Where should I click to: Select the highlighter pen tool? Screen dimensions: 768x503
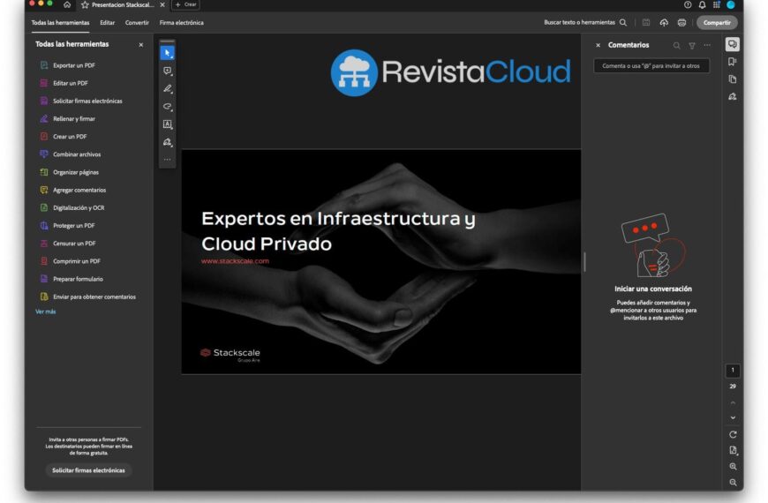tap(167, 89)
